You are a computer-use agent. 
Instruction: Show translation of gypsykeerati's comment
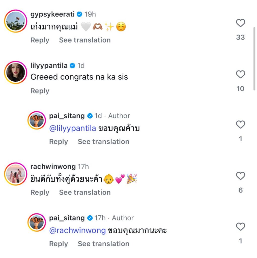coord(85,40)
